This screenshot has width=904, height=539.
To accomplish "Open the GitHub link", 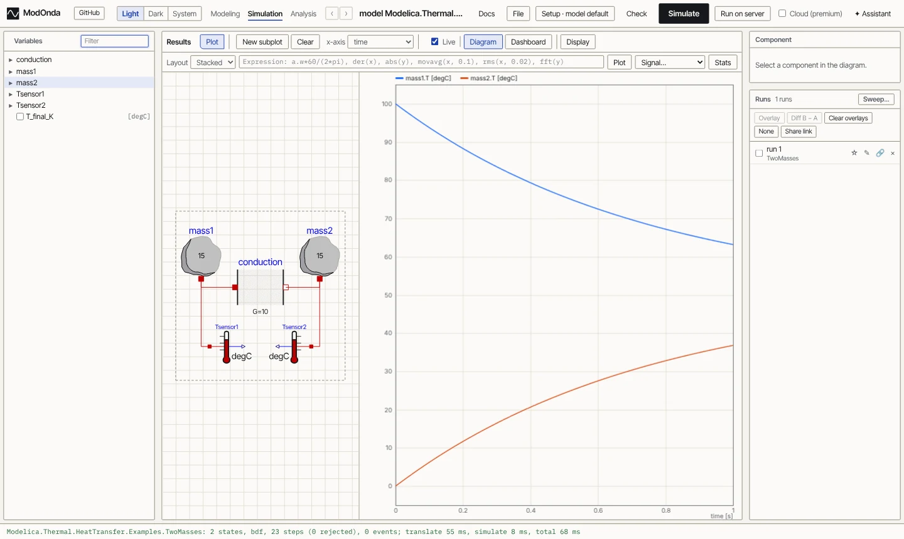I will coord(89,13).
